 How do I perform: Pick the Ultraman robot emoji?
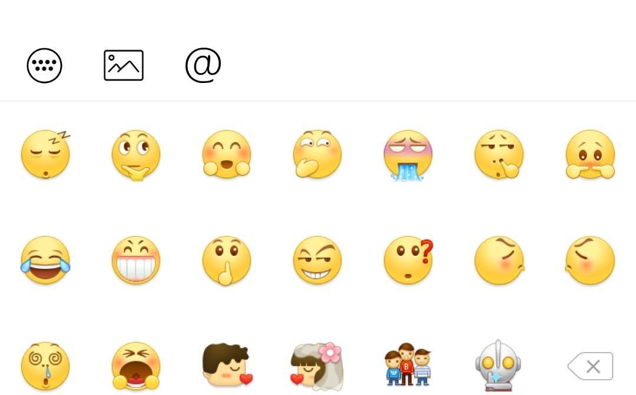coord(498,366)
